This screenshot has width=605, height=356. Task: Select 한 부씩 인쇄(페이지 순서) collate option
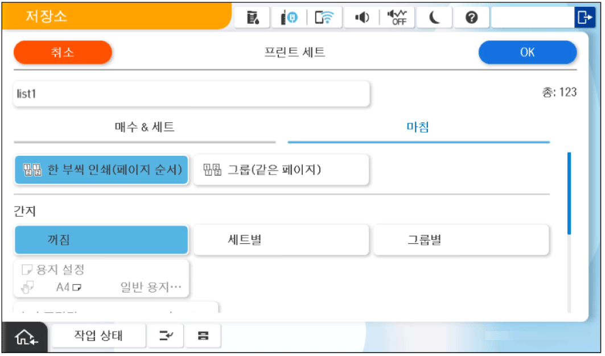tap(101, 170)
